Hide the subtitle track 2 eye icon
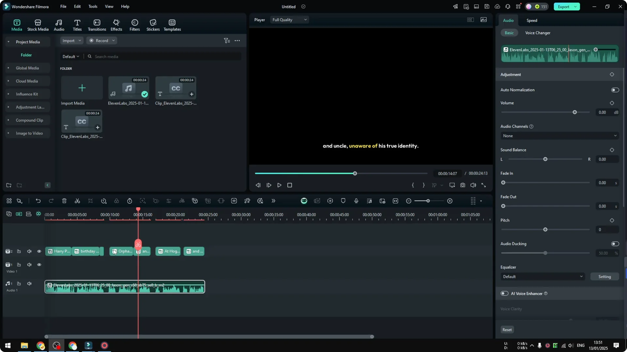Screen dimensions: 627x352 pos(39,251)
